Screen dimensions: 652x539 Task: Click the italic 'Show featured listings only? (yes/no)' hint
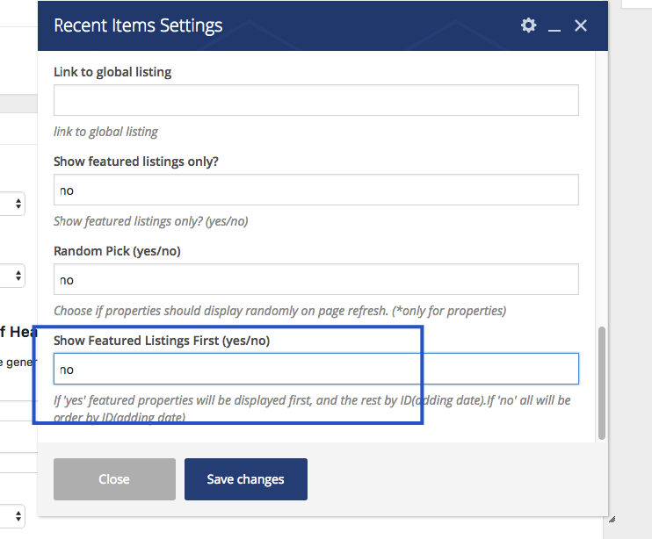150,221
